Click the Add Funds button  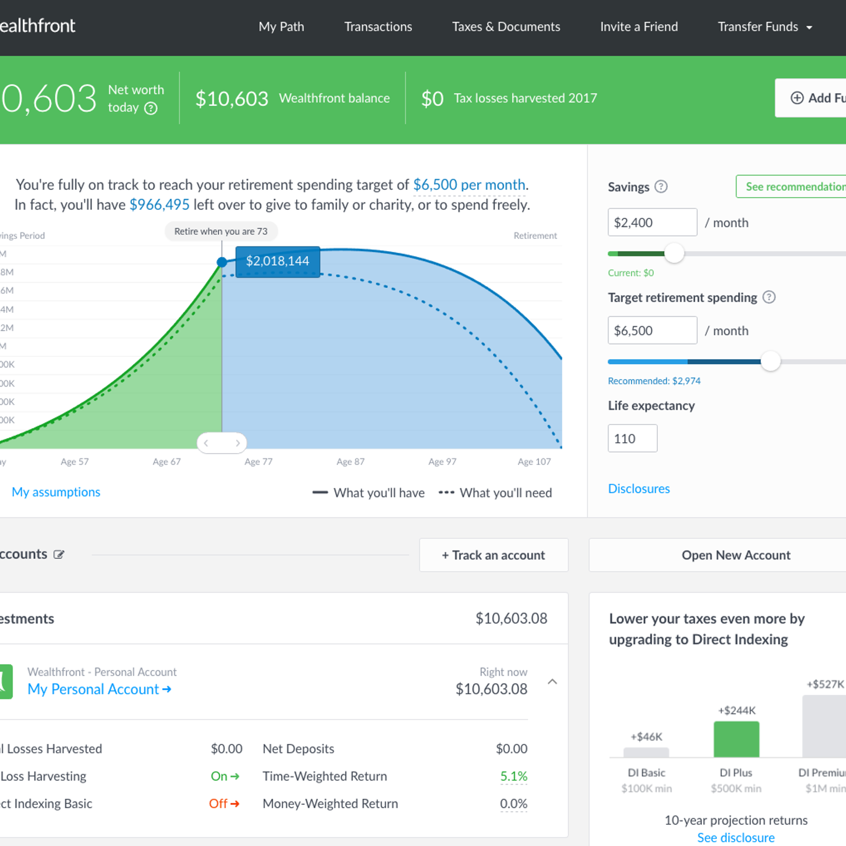click(x=811, y=98)
